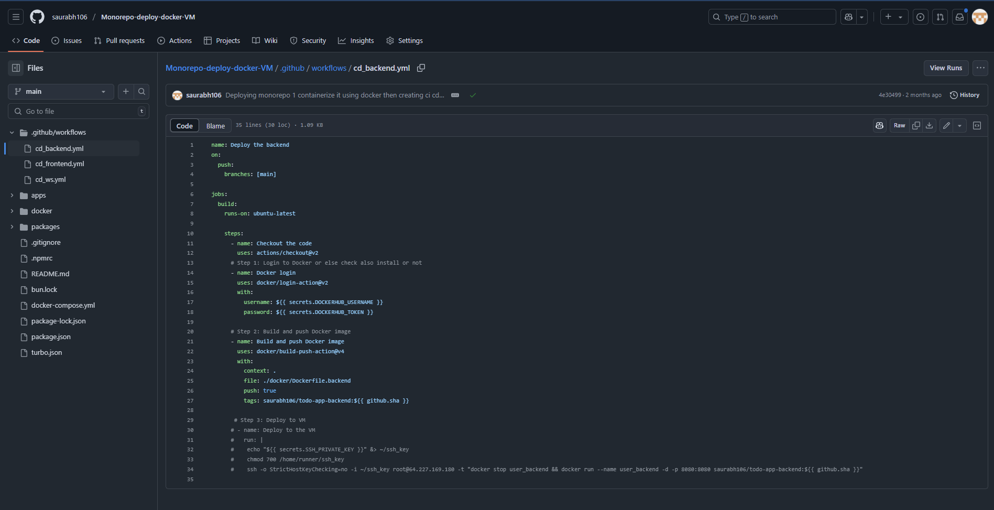This screenshot has width=994, height=510.
Task: Open the main branch selector dropdown
Action: pos(61,91)
